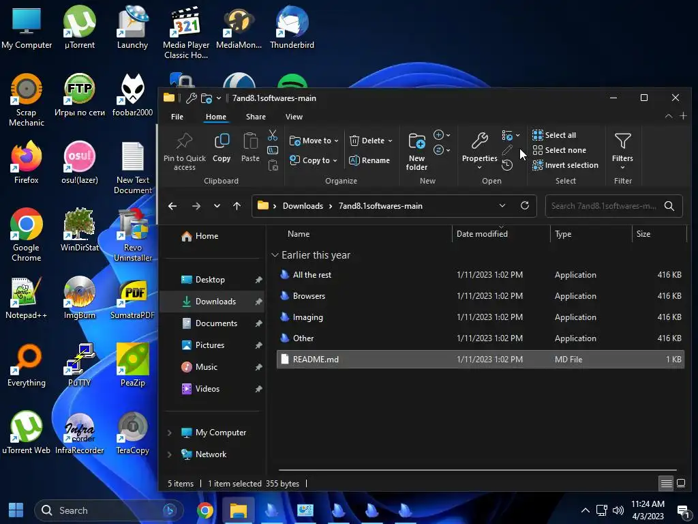Open the File menu tab
This screenshot has height=524, width=698.
click(x=177, y=117)
